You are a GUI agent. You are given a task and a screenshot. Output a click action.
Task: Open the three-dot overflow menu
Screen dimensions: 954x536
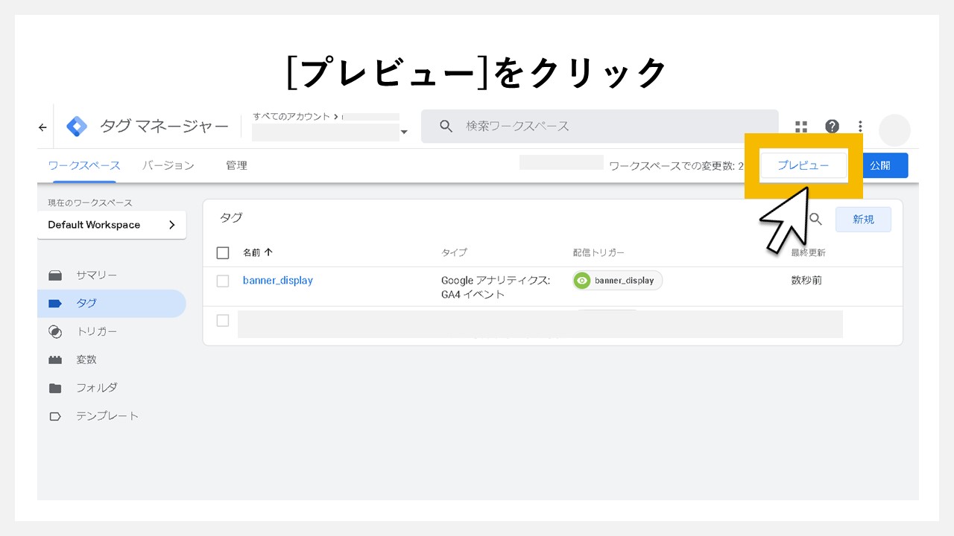pyautogui.click(x=861, y=127)
